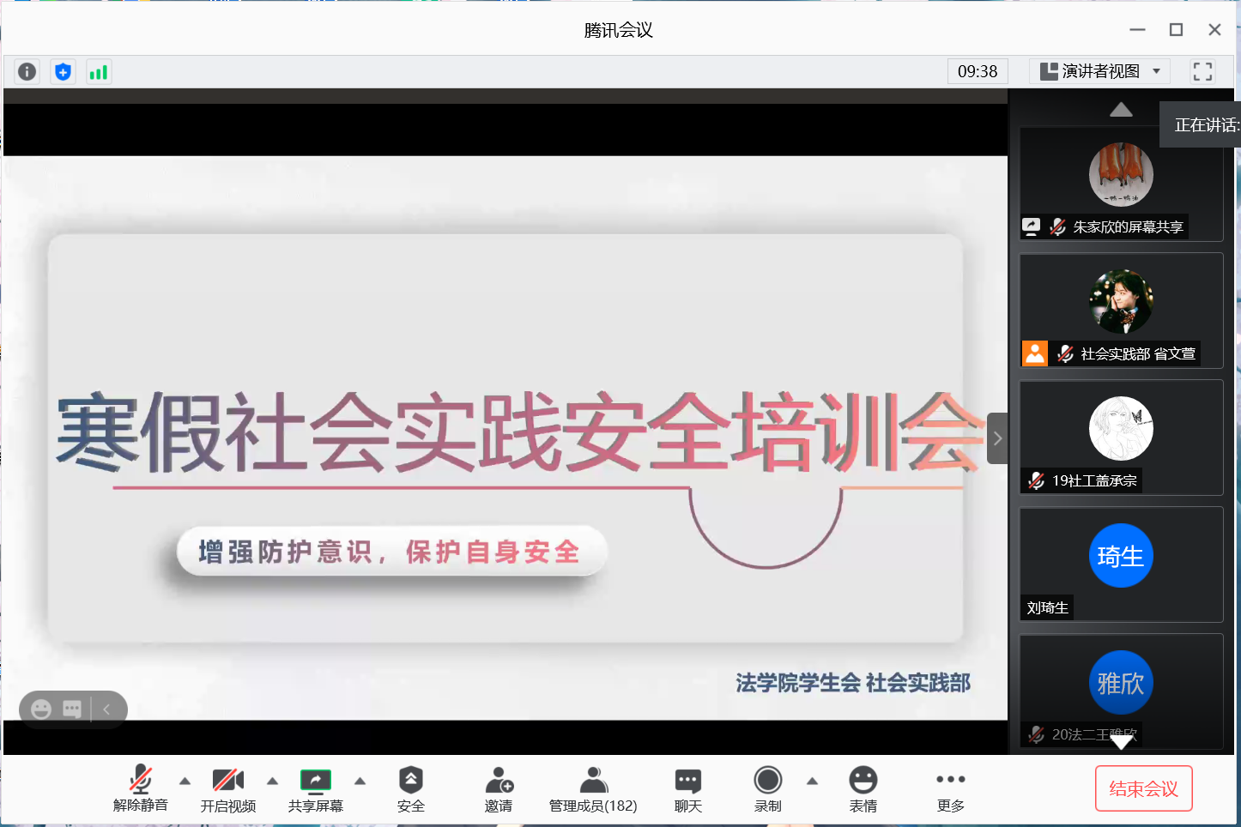The height and width of the screenshot is (827, 1241).
Task: Unmute microphone with 解除静音
Action: coord(141,788)
